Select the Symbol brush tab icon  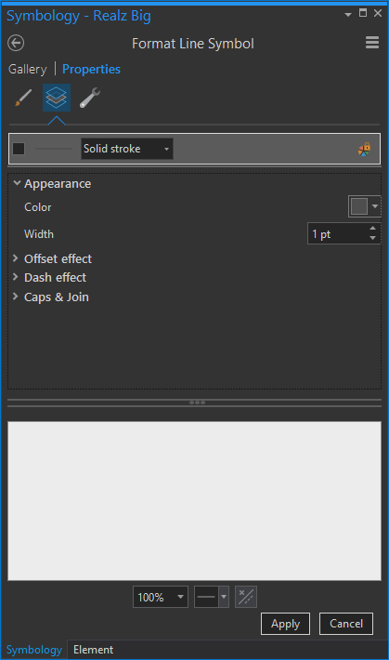click(x=23, y=98)
